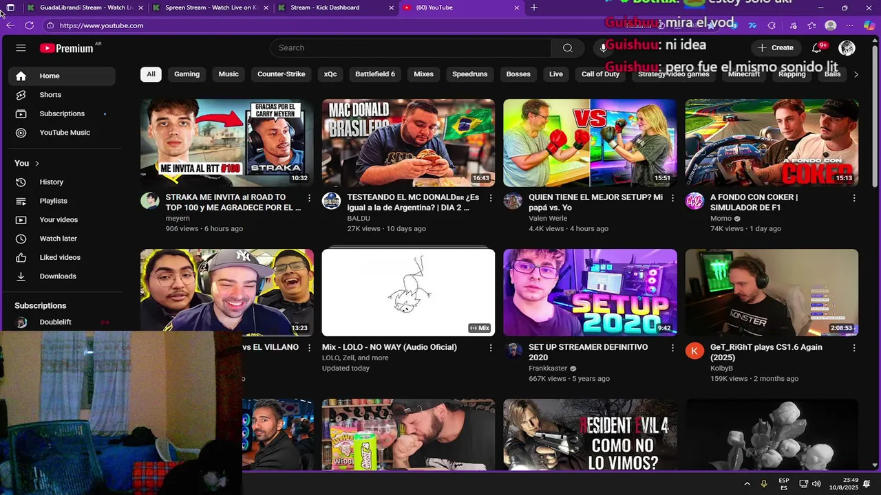The width and height of the screenshot is (881, 495).
Task: Open the notifications bell
Action: [816, 48]
